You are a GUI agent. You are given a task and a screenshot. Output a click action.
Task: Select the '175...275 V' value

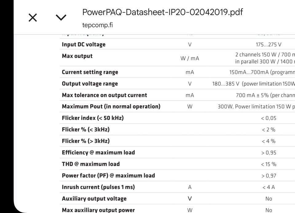point(269,45)
